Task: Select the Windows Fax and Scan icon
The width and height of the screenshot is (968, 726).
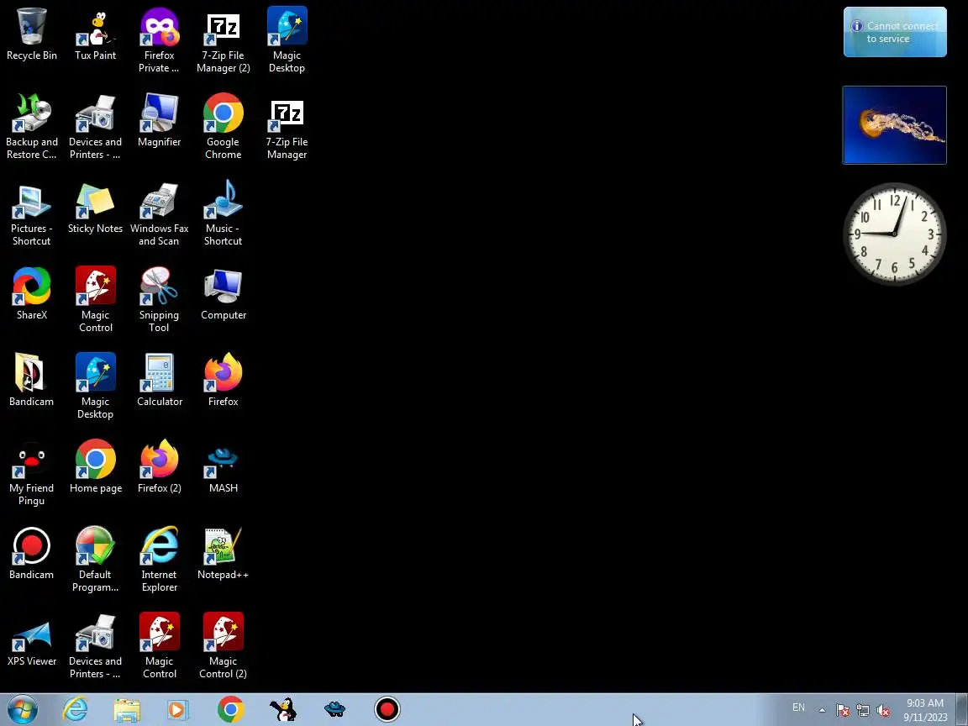Action: tap(160, 213)
